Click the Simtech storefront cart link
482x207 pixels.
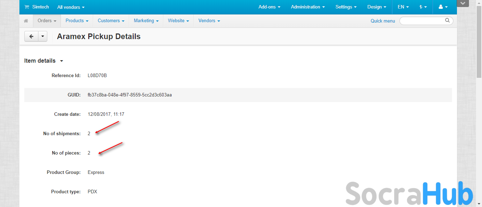[x=37, y=7]
